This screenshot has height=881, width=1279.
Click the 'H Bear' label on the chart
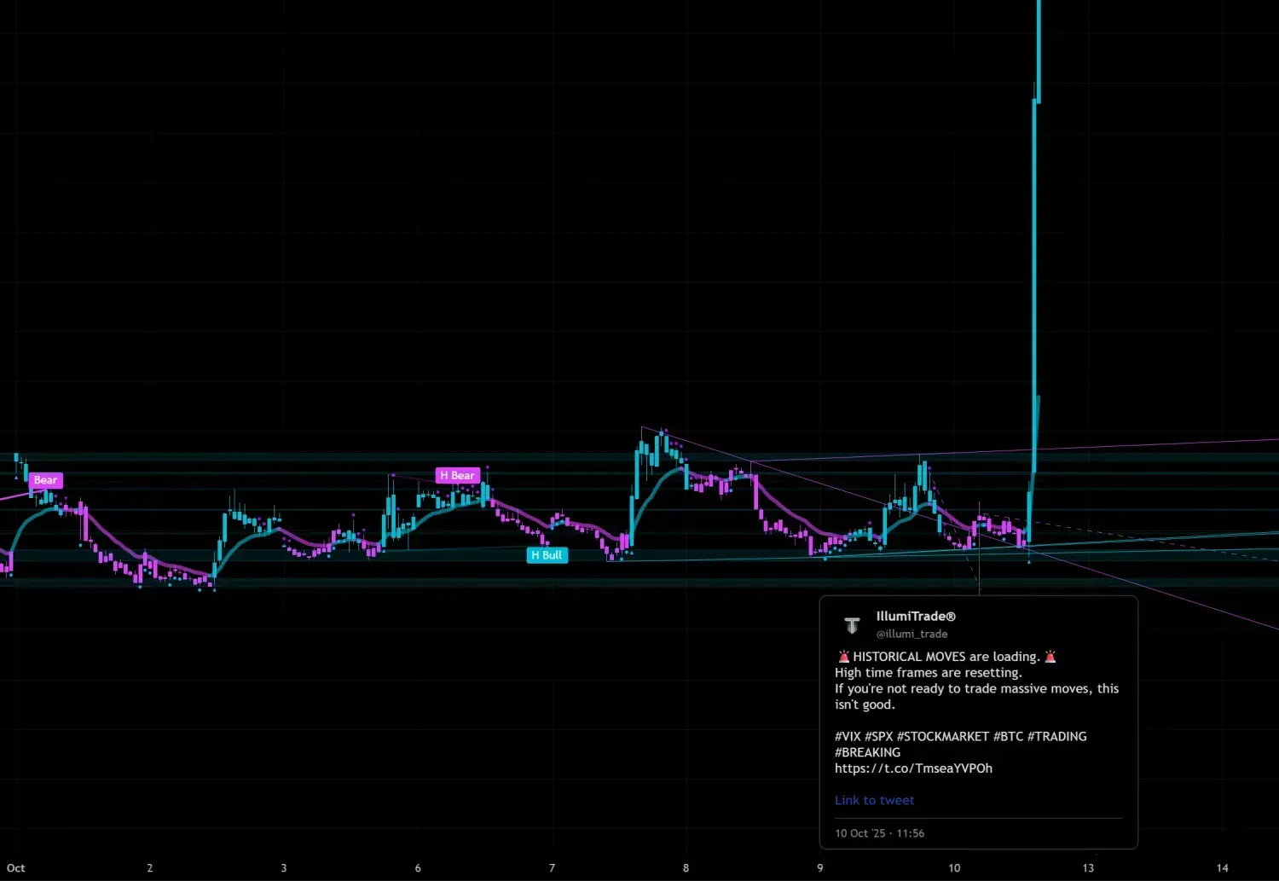click(458, 475)
